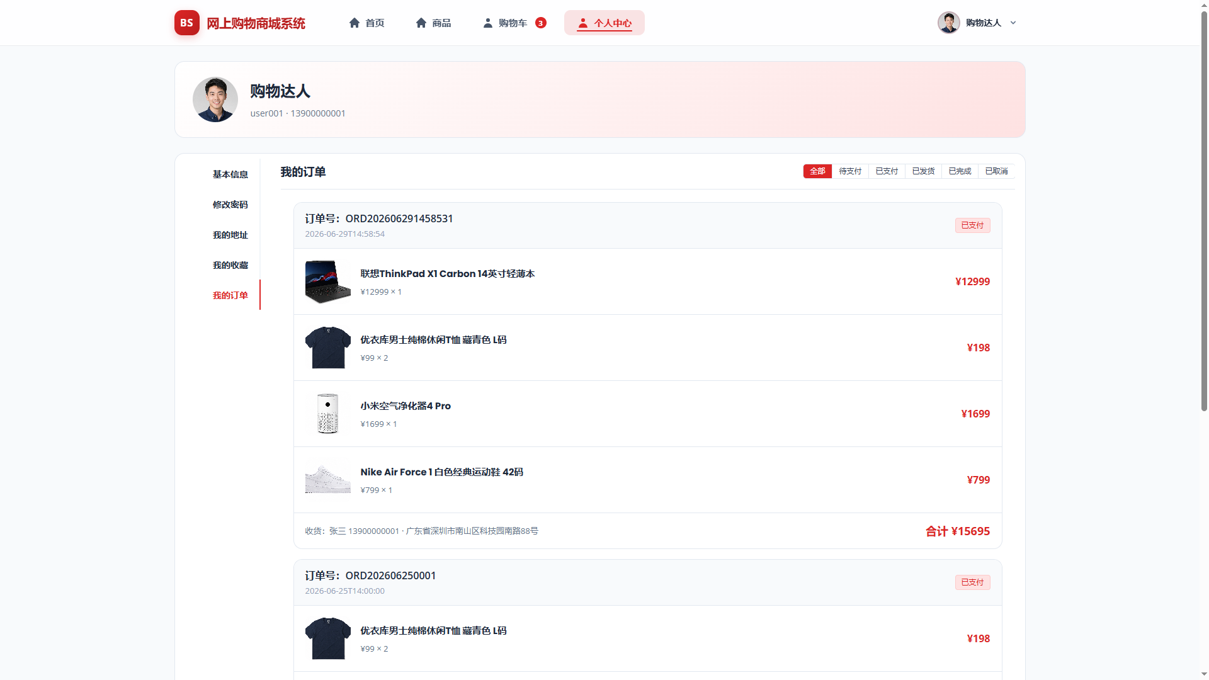
Task: Expand the 购物达人 account dropdown chevron
Action: (x=1013, y=23)
